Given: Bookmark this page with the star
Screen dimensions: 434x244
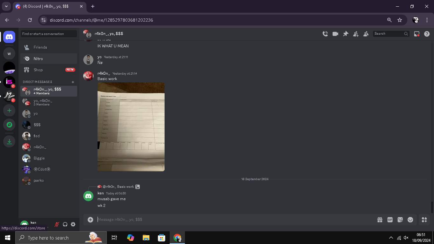Looking at the screenshot, I should [400, 20].
